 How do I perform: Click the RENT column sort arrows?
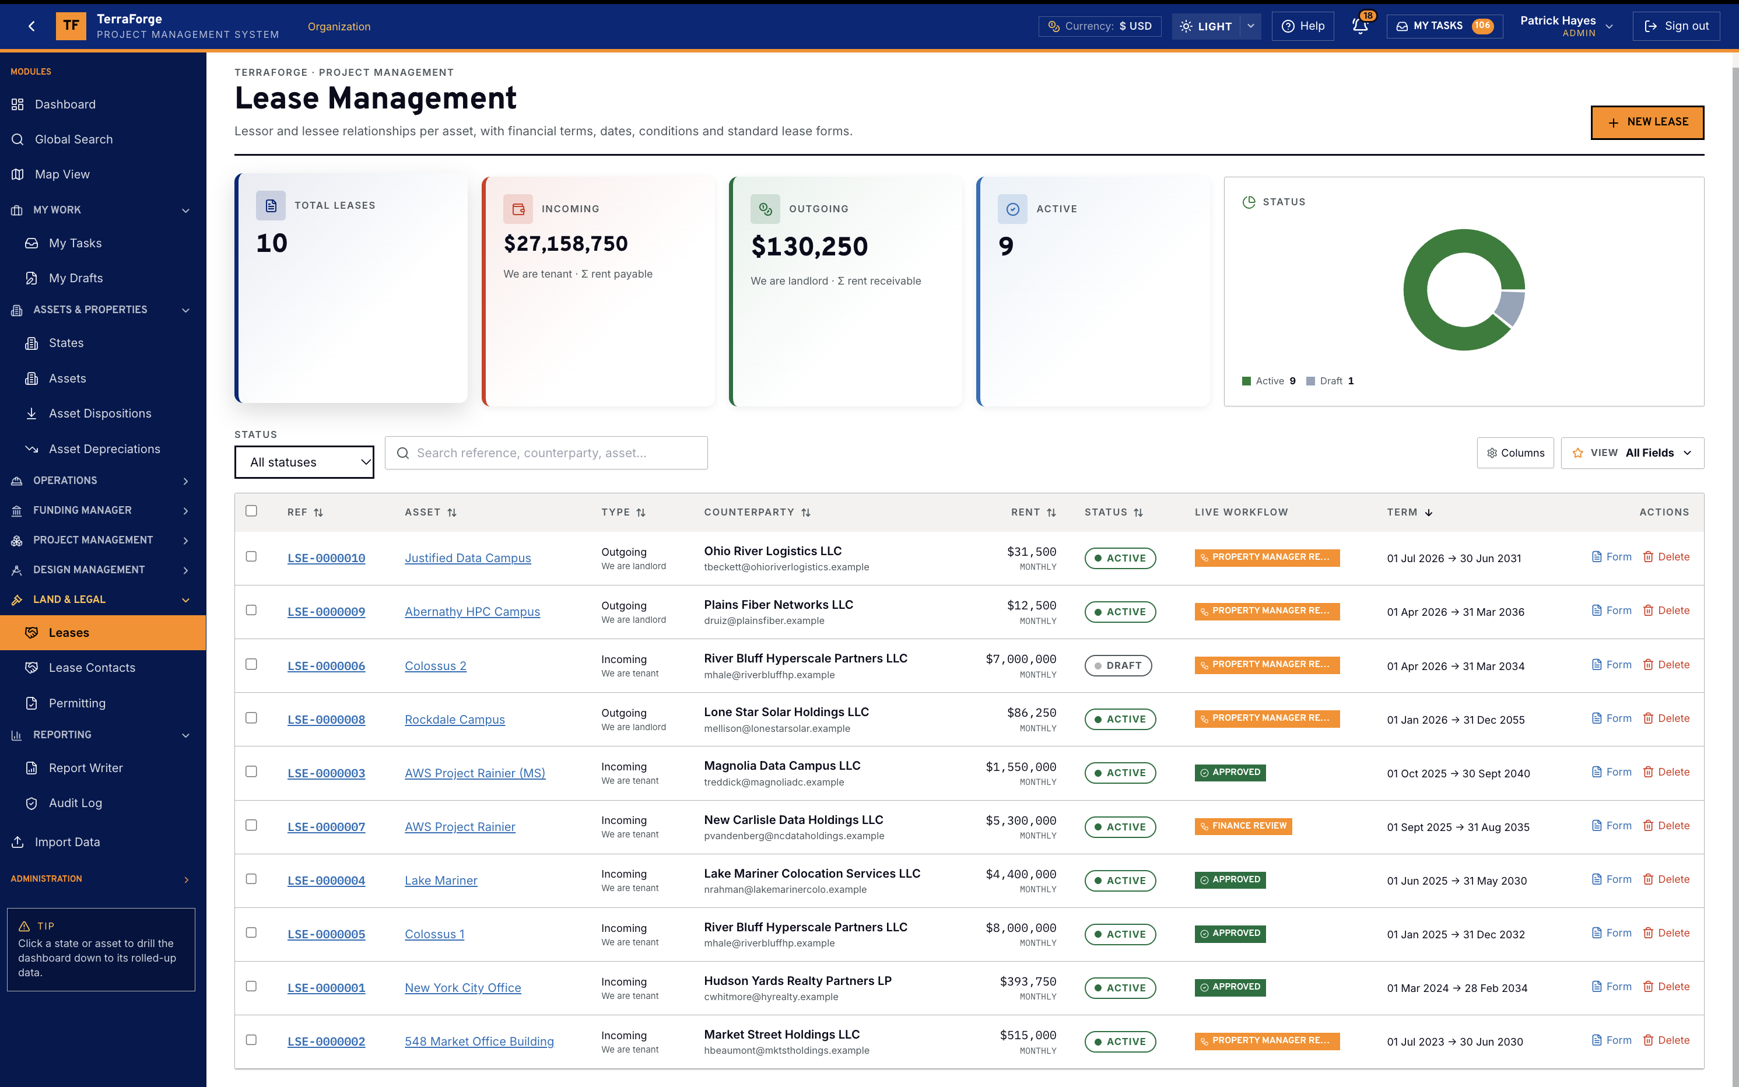[x=1051, y=513]
